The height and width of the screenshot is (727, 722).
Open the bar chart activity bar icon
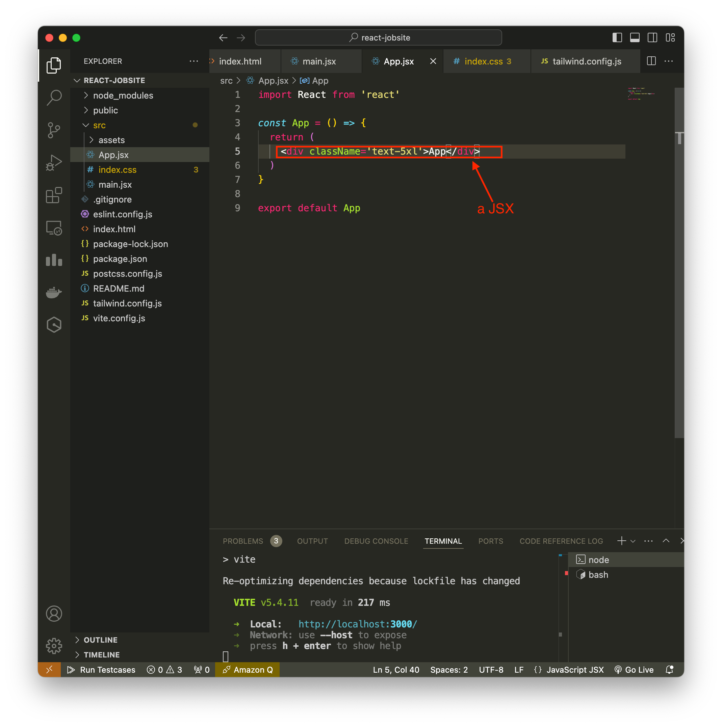click(x=54, y=260)
